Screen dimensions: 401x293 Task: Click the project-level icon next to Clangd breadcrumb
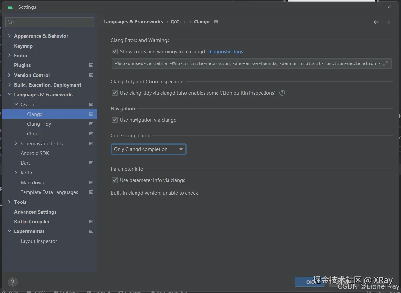pyautogui.click(x=216, y=22)
